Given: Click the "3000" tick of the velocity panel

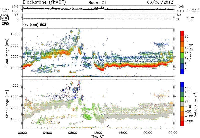Looking at the screenshot, I should [x=14, y=97].
